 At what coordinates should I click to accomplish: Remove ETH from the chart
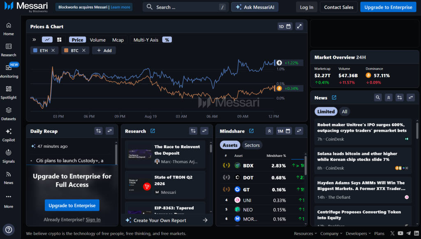pos(53,51)
